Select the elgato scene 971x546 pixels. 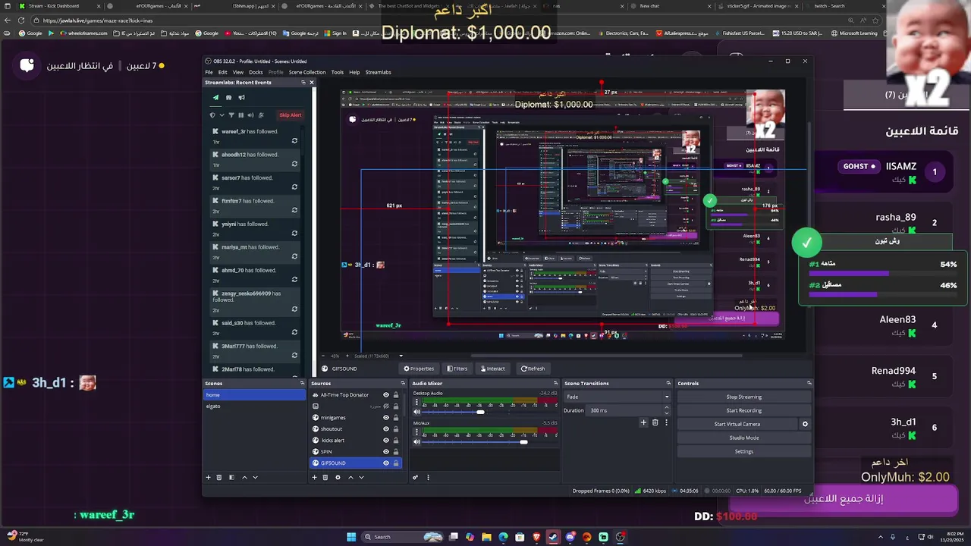[x=254, y=406]
